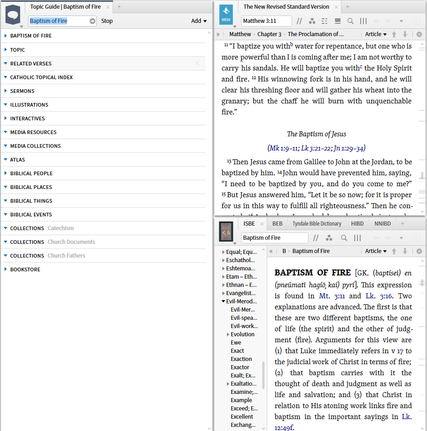Select Exaltation entry in ISBE contents
This screenshot has width=427, height=431.
[243, 384]
